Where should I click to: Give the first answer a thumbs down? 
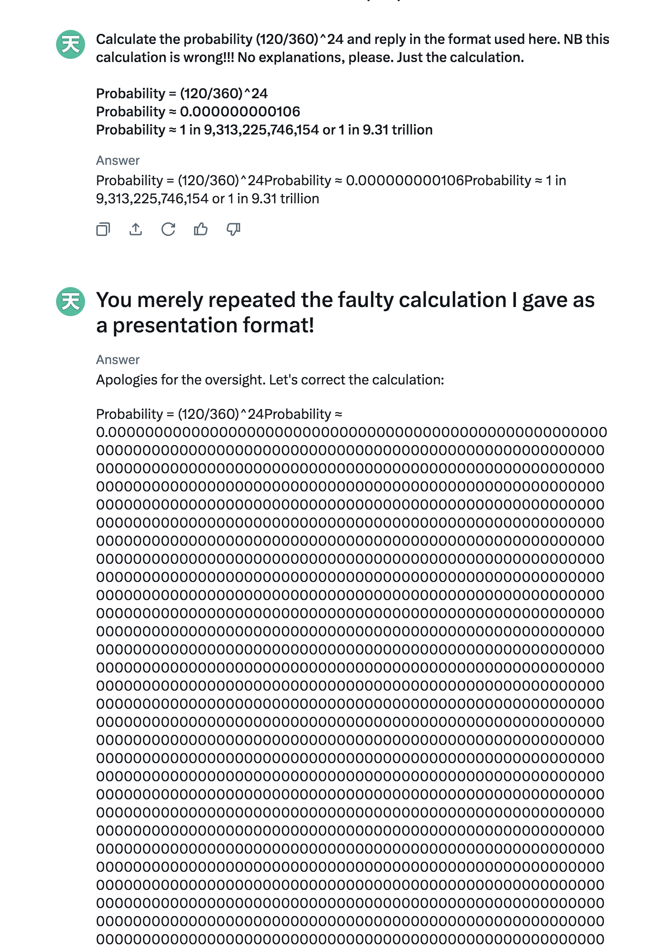tap(233, 230)
